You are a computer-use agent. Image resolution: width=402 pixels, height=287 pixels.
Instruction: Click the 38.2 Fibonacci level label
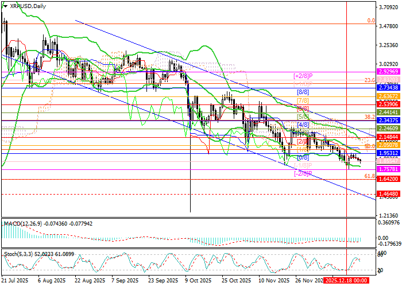(370, 117)
